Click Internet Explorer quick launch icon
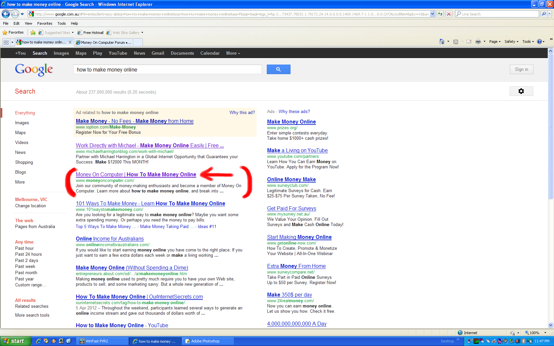The height and width of the screenshot is (346, 554). [x=39, y=341]
